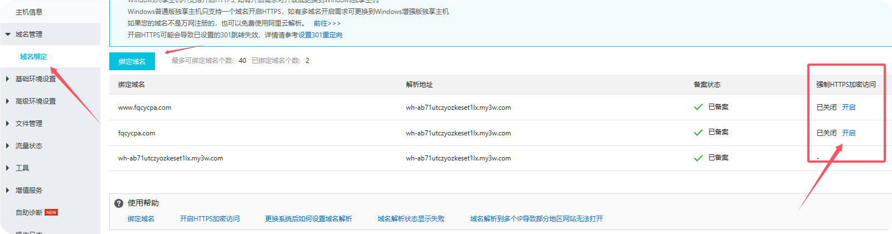This screenshot has height=234, width=892.
Task: Enable HTTPS 开启 for fqcycpa.com row
Action: pos(849,133)
